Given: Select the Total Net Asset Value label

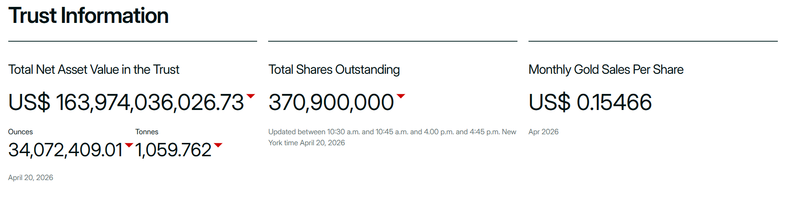Looking at the screenshot, I should [x=94, y=70].
